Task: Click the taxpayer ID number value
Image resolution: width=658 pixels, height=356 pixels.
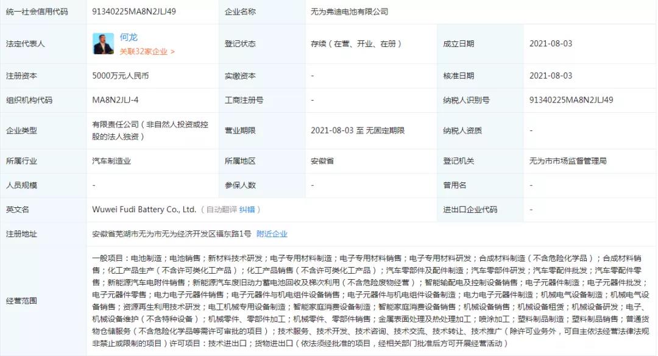Action: [x=571, y=100]
